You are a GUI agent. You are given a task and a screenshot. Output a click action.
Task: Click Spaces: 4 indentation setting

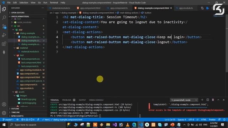182,119
